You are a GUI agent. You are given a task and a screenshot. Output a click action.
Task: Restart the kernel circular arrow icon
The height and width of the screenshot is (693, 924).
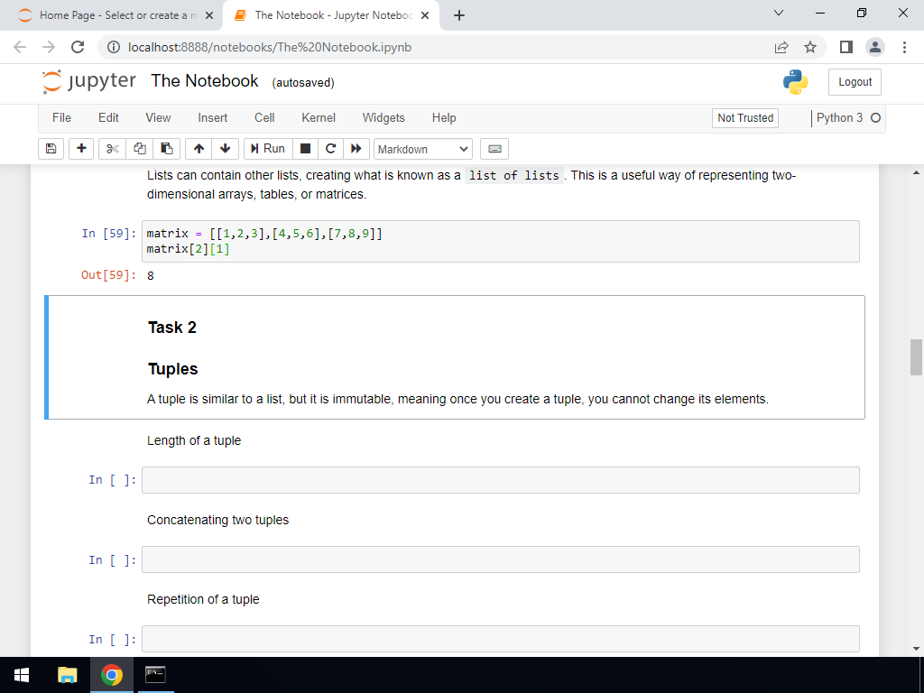coord(330,149)
